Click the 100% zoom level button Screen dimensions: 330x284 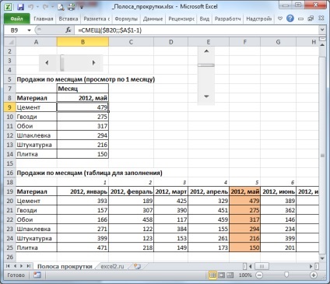click(x=245, y=275)
